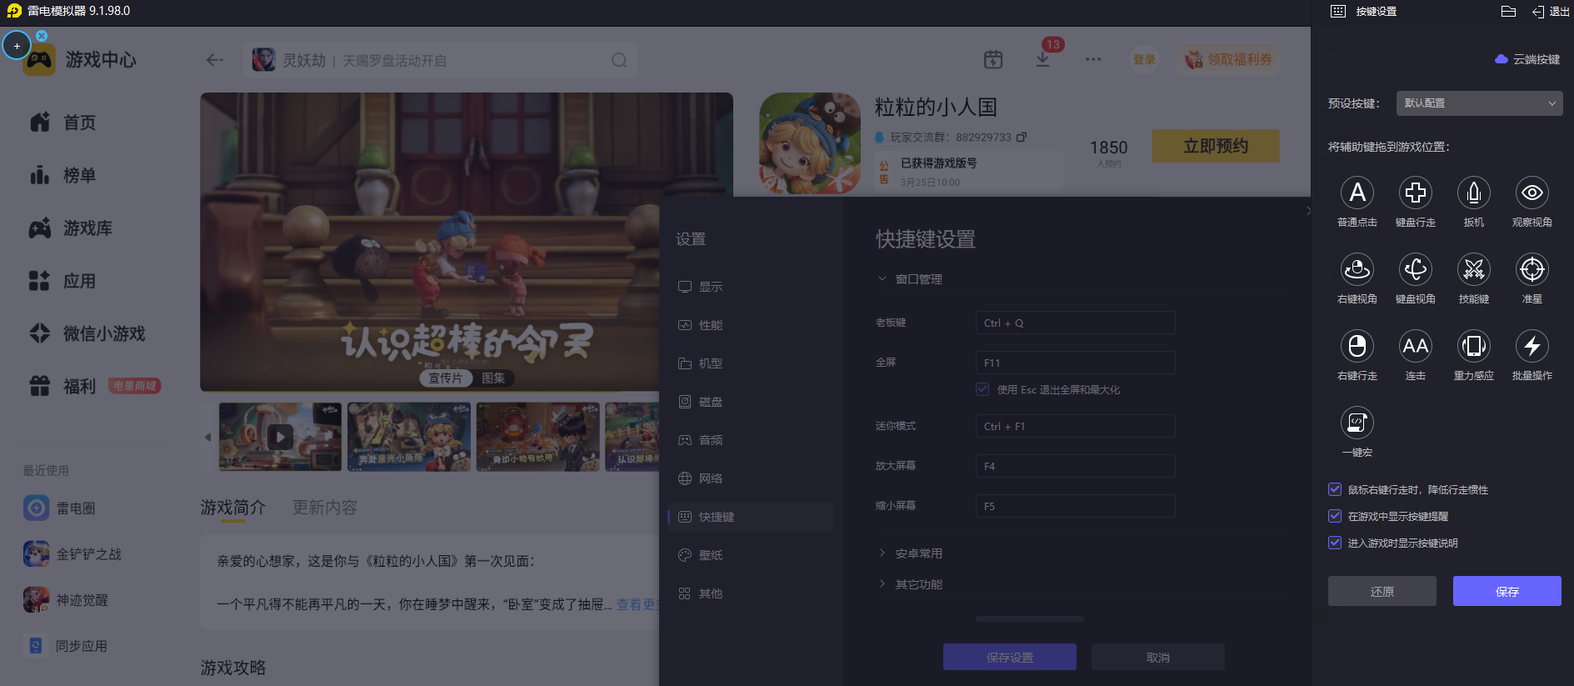The image size is (1574, 686).
Task: Open 磁盘 settings tab
Action: [x=750, y=402]
